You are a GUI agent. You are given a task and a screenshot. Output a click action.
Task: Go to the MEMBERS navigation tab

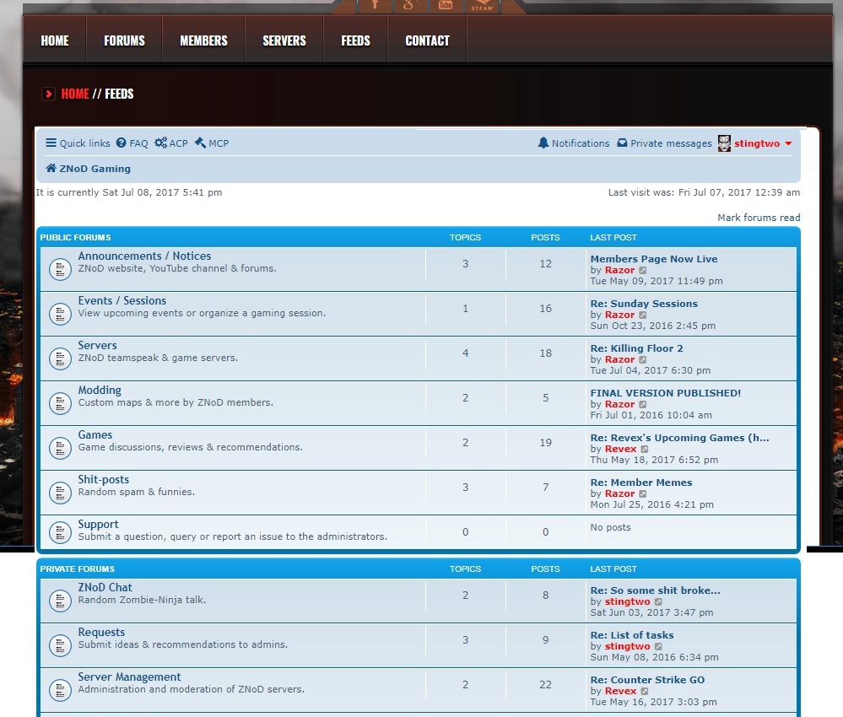(x=203, y=40)
